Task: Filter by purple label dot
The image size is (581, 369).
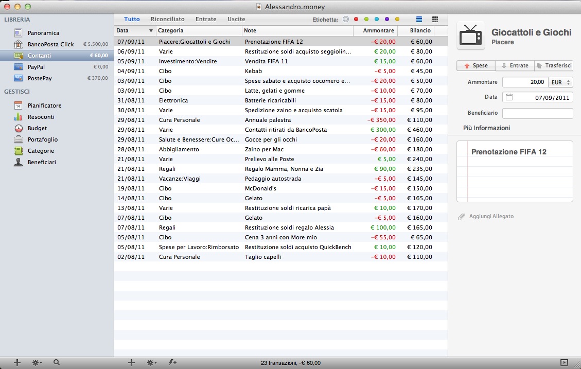Action: pos(387,19)
